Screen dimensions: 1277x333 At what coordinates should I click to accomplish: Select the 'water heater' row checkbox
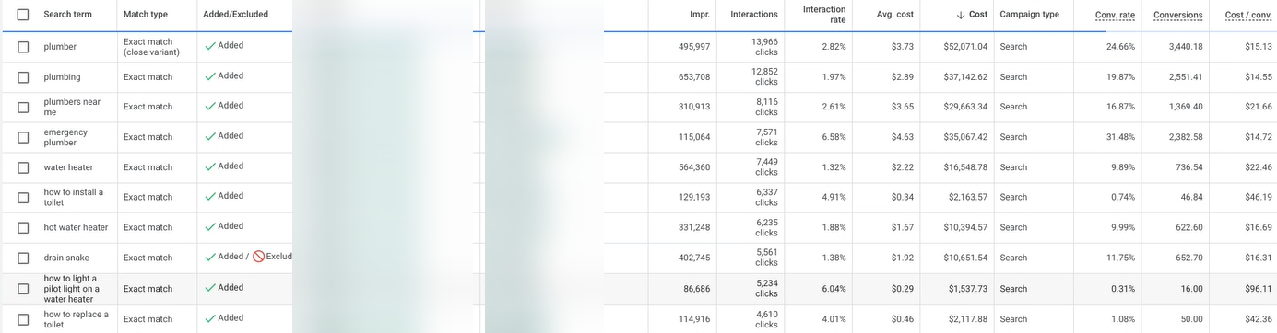pos(23,167)
